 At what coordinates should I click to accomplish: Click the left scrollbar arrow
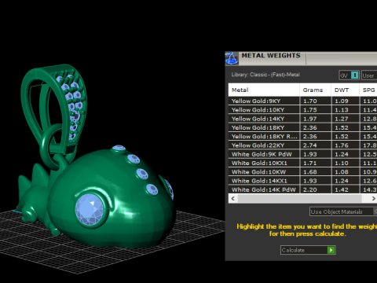tap(233, 198)
